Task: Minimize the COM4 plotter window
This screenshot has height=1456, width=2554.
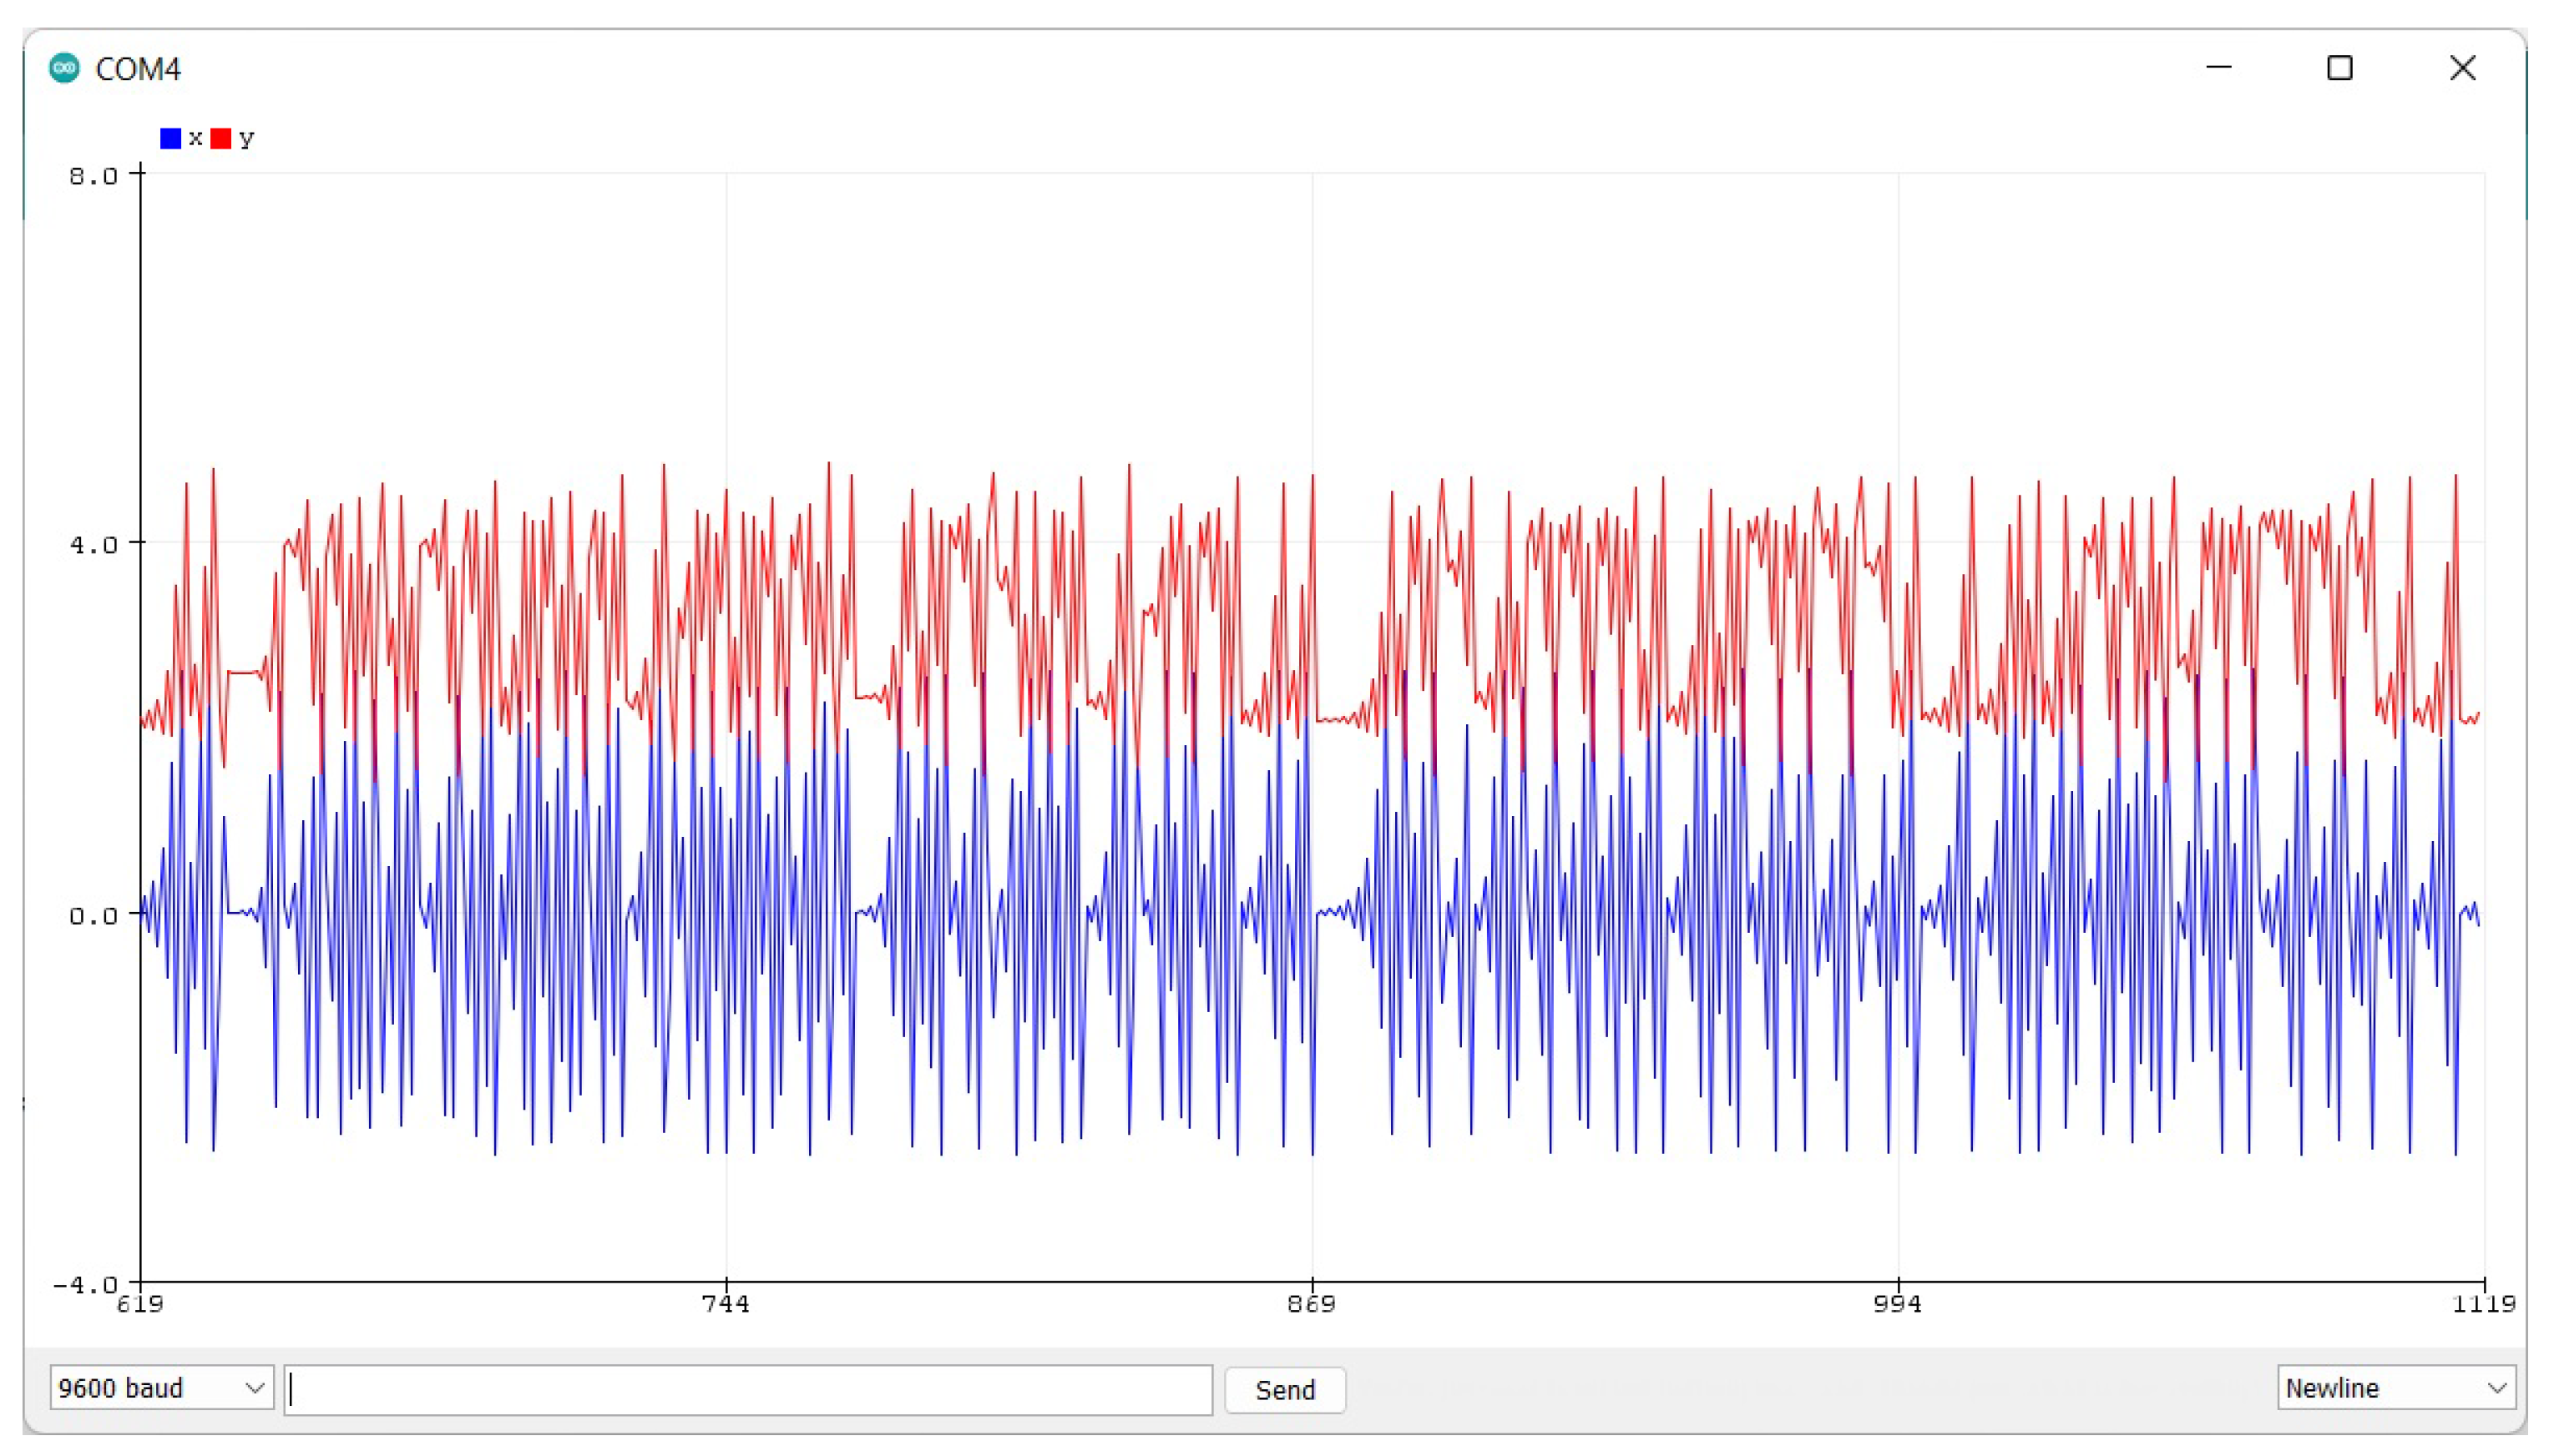Action: point(2219,68)
